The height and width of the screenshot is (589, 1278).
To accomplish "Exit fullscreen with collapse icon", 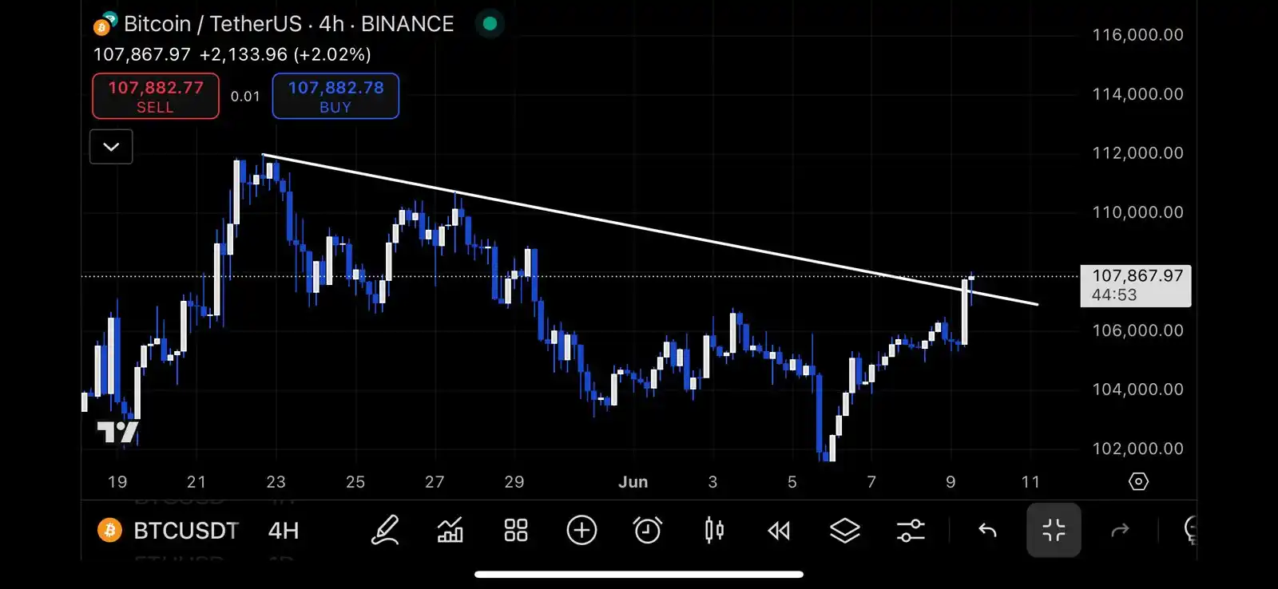I will (1054, 530).
